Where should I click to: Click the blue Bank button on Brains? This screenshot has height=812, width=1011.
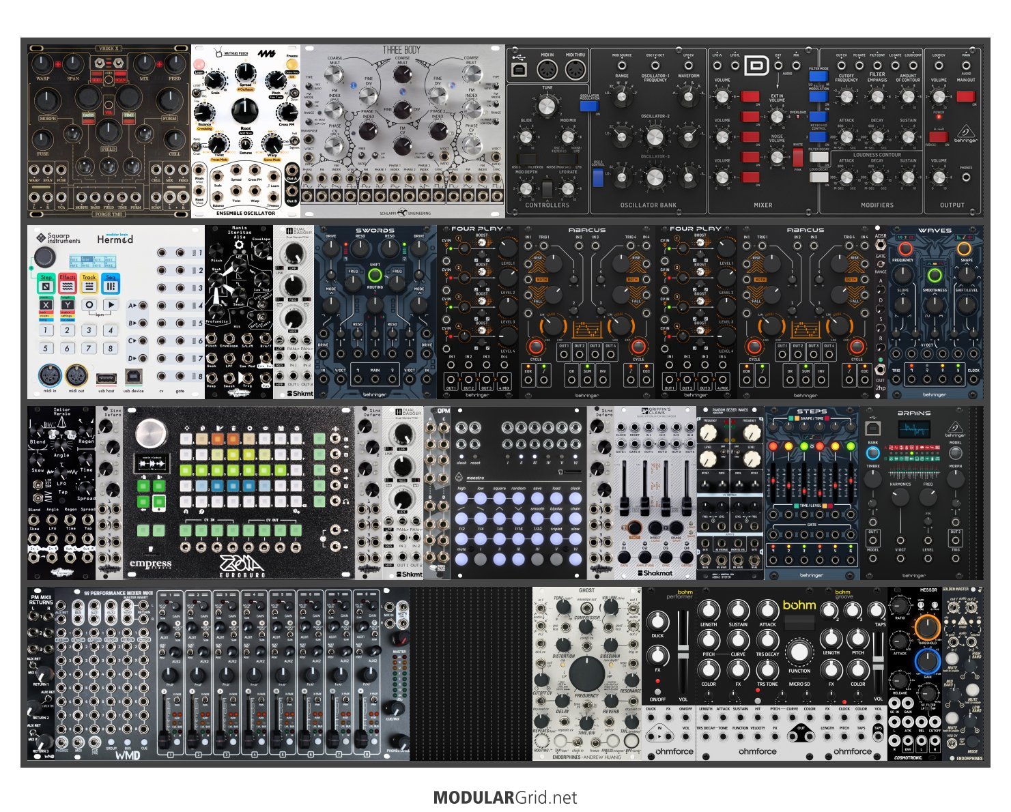[x=873, y=453]
